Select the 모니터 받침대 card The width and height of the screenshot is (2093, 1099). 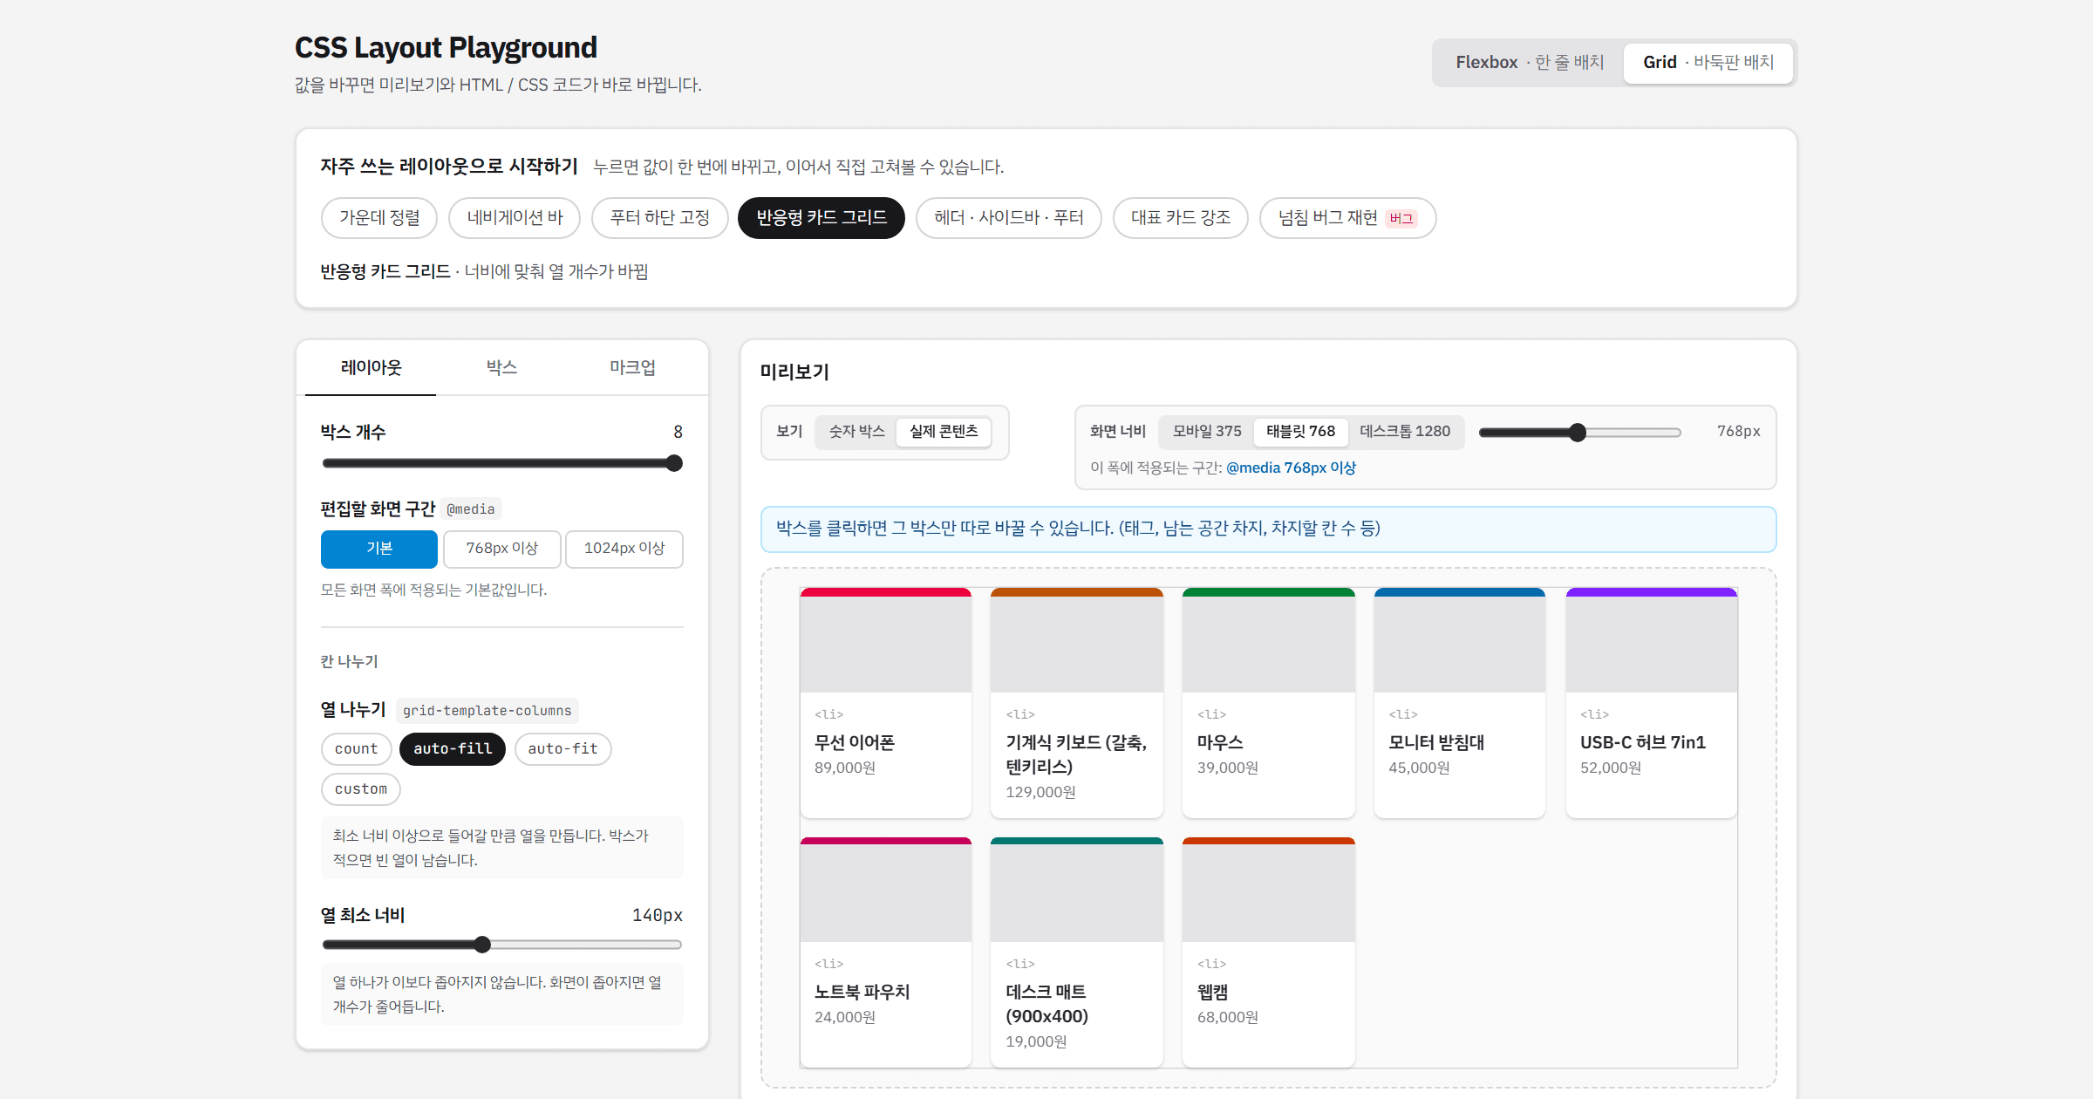pos(1459,703)
